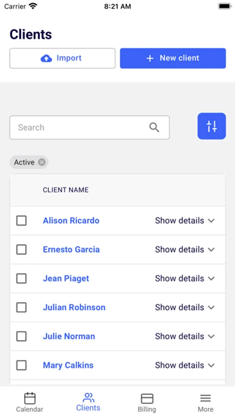Click the CLIENT NAME column header
Image resolution: width=235 pixels, height=418 pixels.
click(x=66, y=190)
